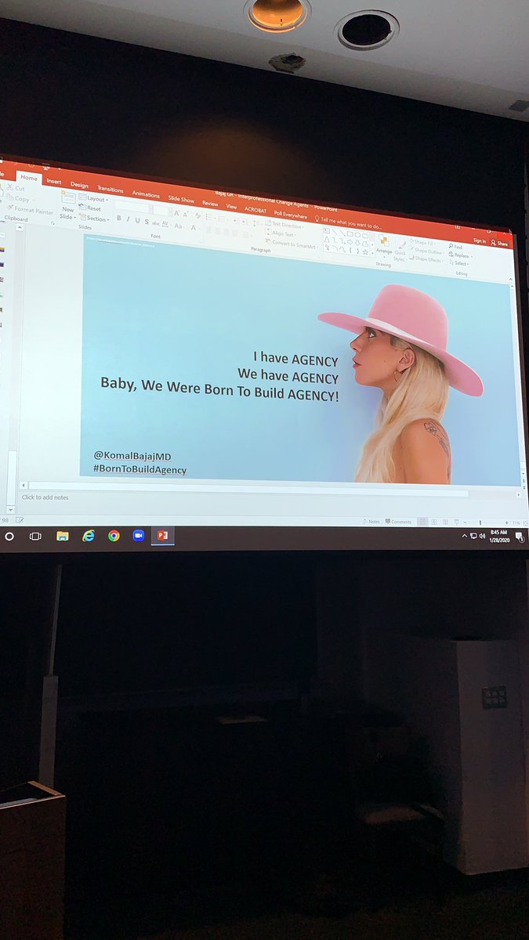Go to the Animations tab
529x940 pixels.
(x=146, y=194)
